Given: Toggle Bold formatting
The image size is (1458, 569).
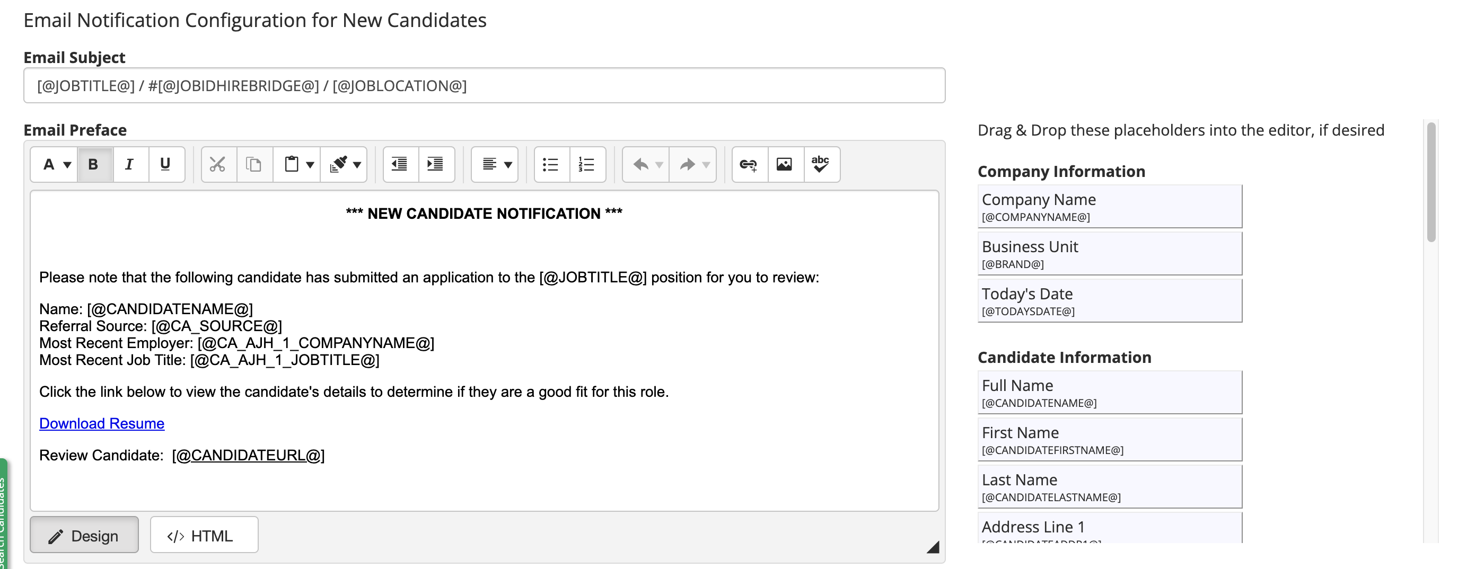Looking at the screenshot, I should 93,165.
